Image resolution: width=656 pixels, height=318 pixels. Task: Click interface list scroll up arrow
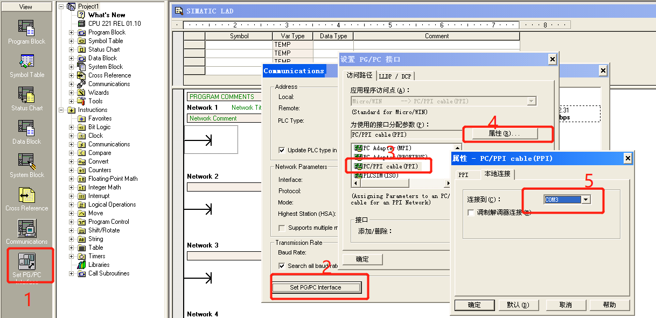coord(458,147)
